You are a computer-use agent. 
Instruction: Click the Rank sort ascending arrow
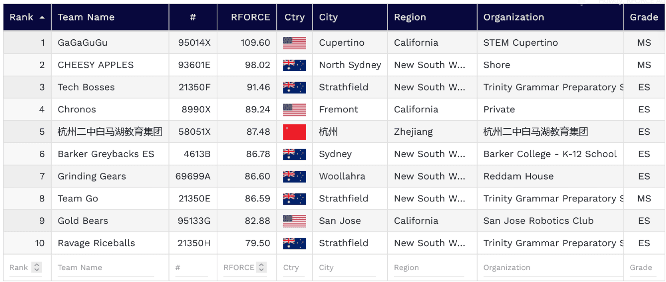(x=42, y=17)
